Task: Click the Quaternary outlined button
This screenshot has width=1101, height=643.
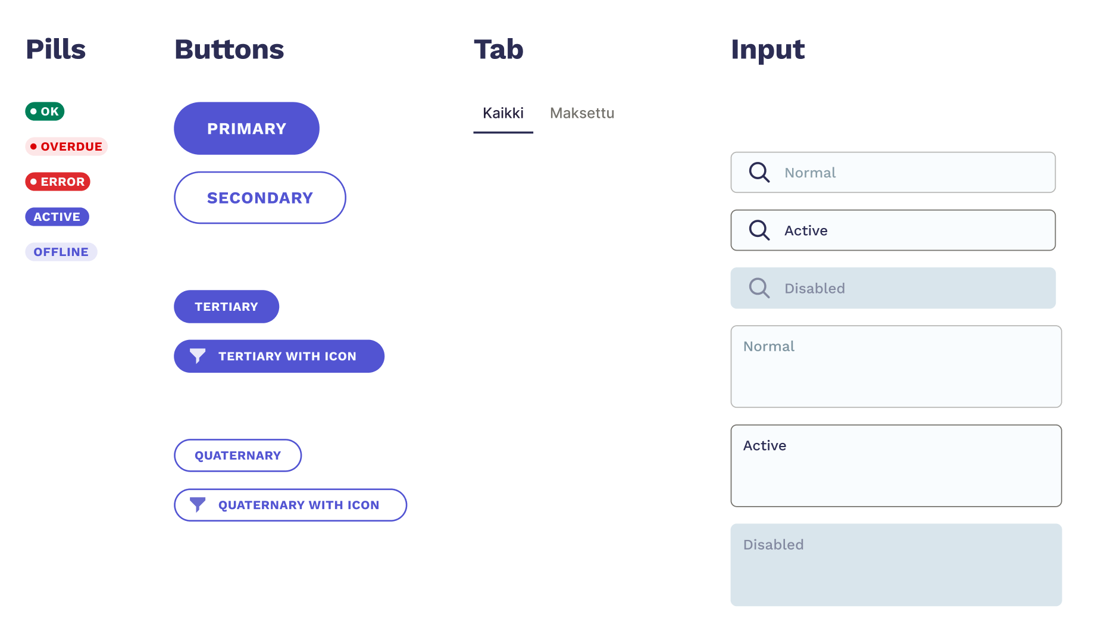Action: pyautogui.click(x=237, y=455)
